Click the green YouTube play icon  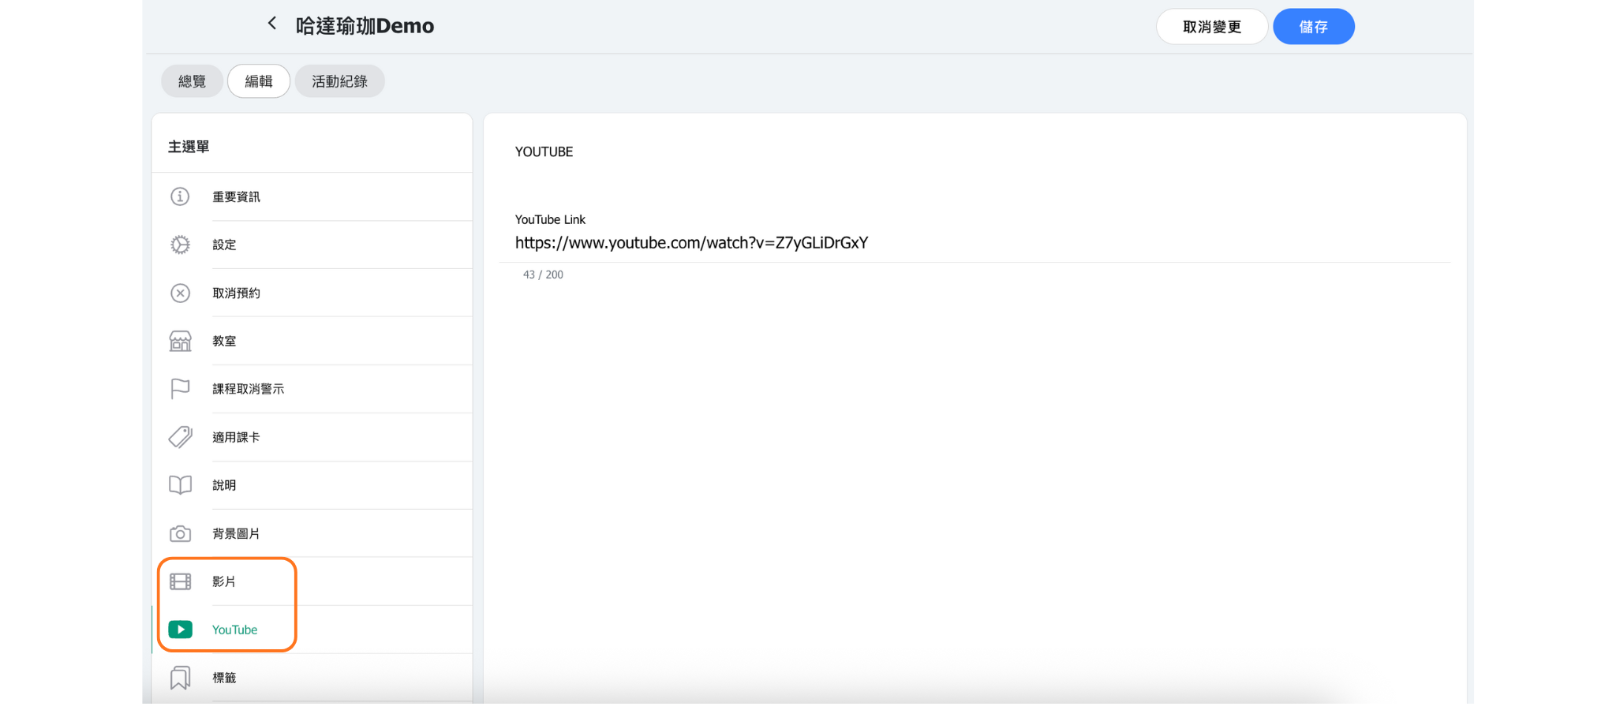coord(180,630)
